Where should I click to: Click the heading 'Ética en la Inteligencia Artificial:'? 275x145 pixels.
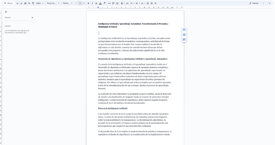tap(113, 108)
